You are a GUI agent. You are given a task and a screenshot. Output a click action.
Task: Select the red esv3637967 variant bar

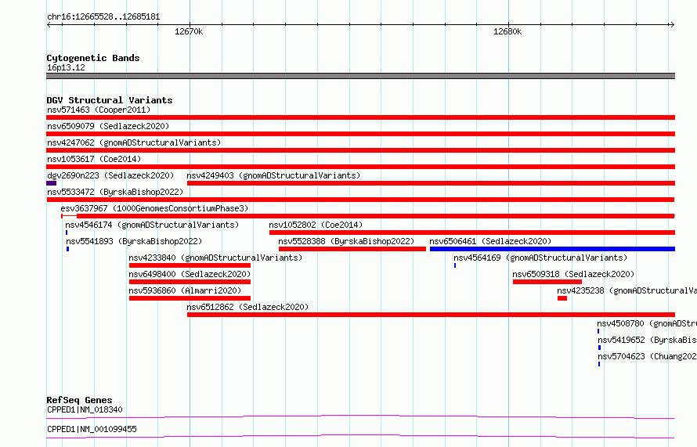pyautogui.click(x=368, y=216)
